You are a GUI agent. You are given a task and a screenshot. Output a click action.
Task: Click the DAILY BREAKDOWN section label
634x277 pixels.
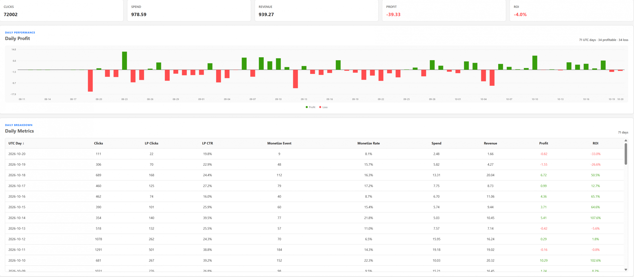tap(19, 125)
